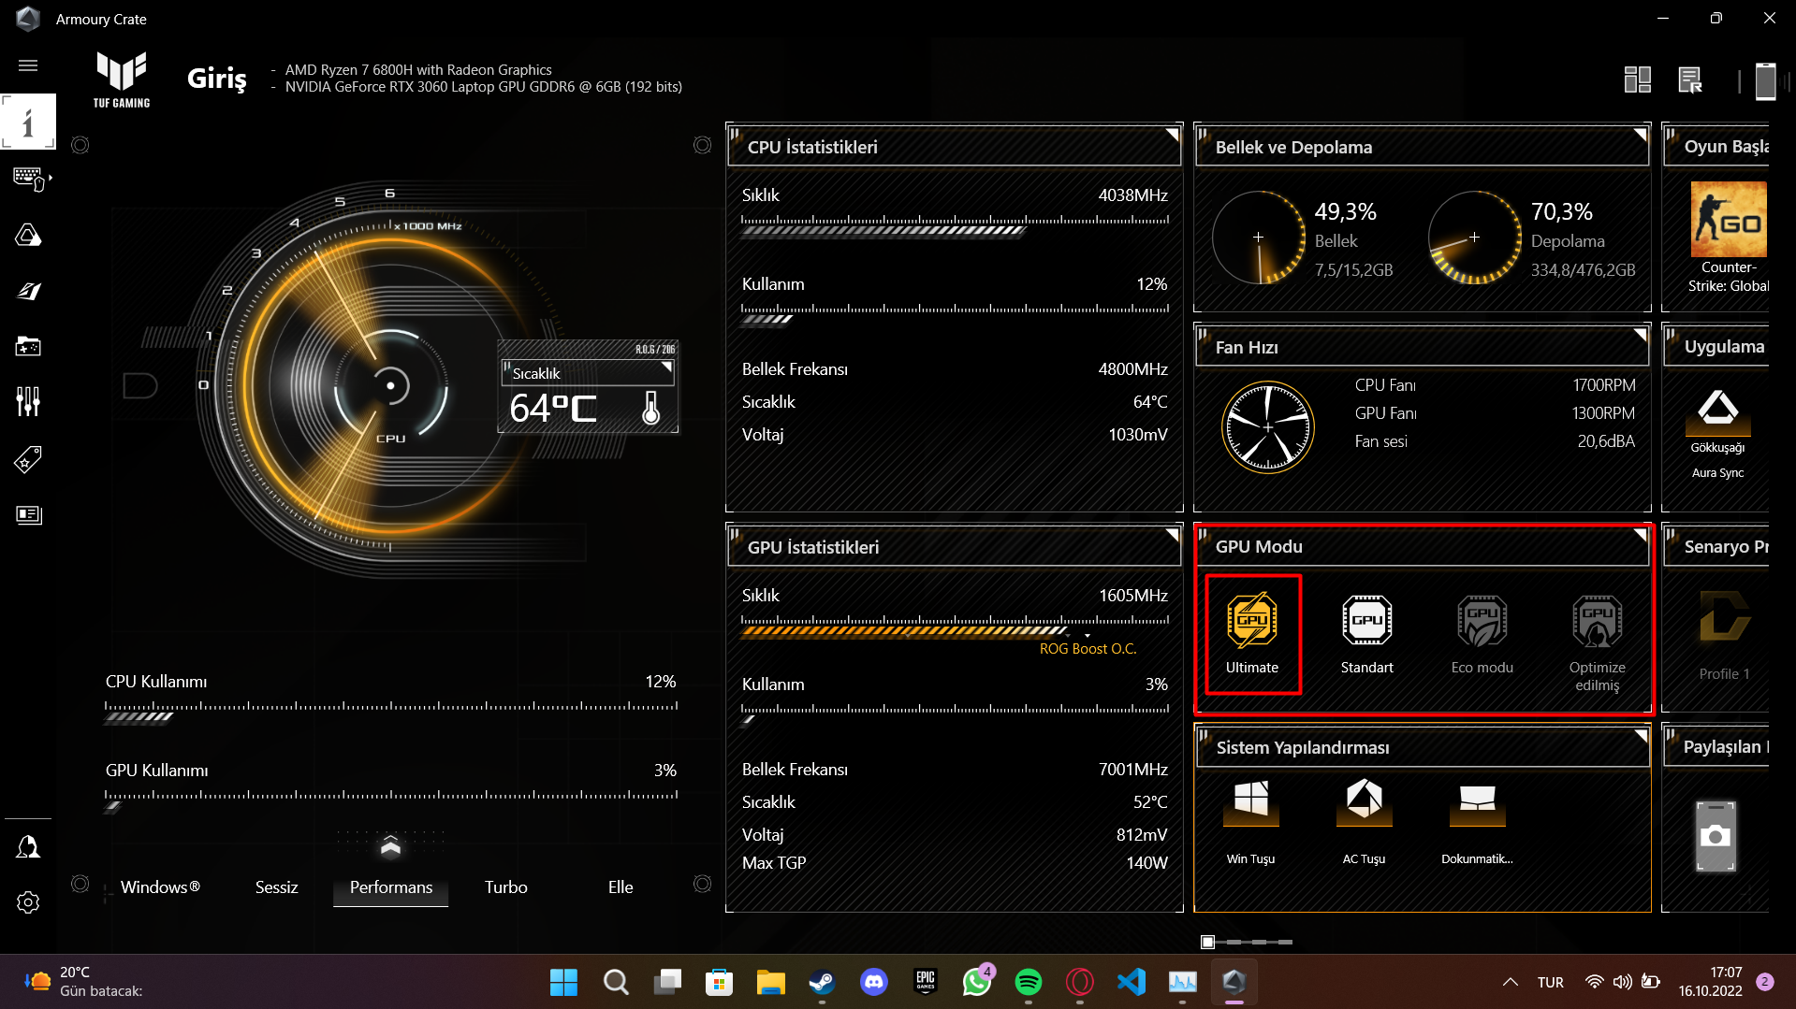
Task: Open the News icon in the sidebar
Action: pyautogui.click(x=28, y=514)
